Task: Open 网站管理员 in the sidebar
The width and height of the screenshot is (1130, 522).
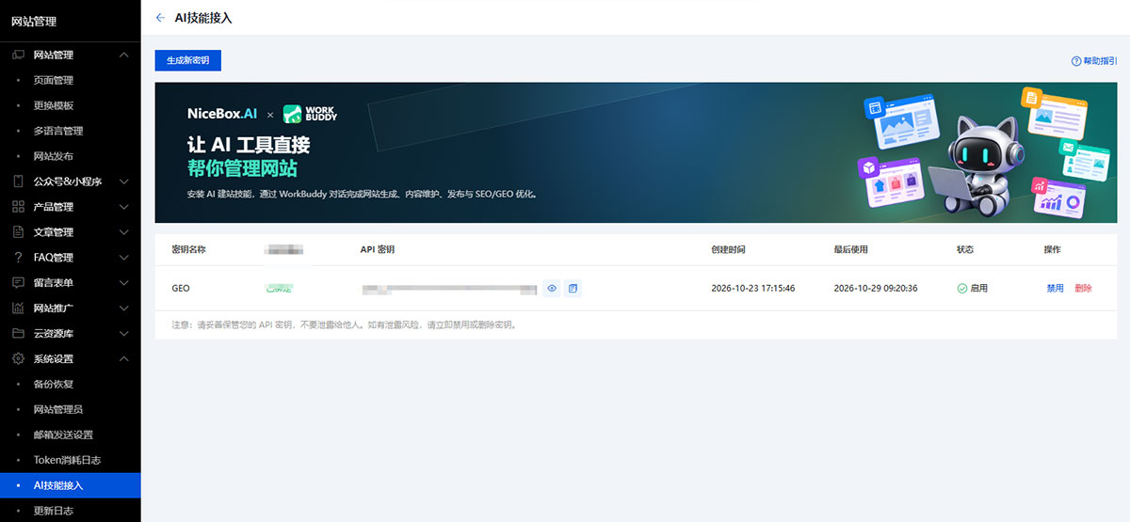Action: click(58, 410)
